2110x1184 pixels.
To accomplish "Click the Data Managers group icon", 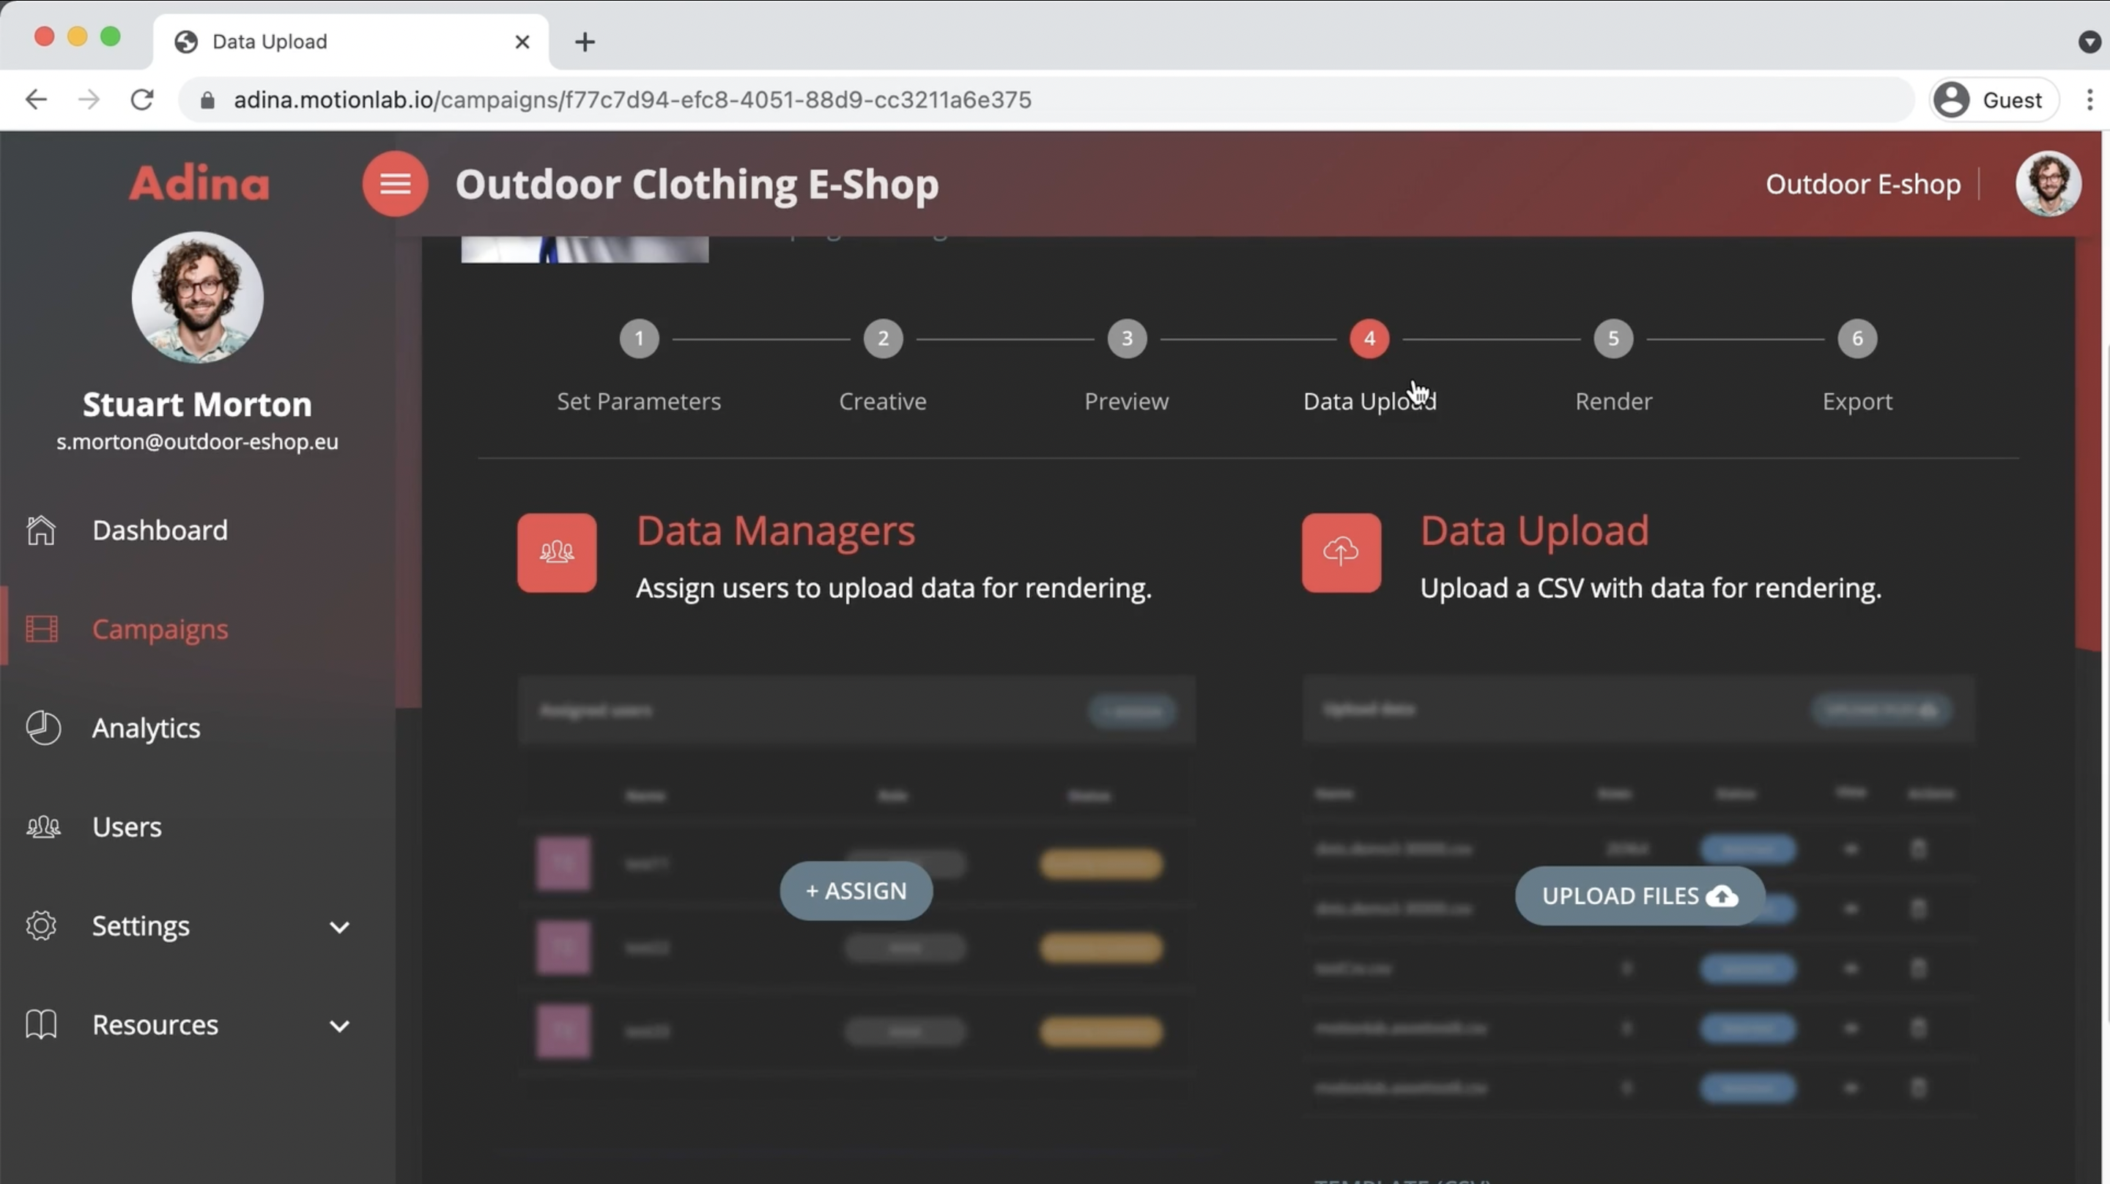I will [x=555, y=552].
